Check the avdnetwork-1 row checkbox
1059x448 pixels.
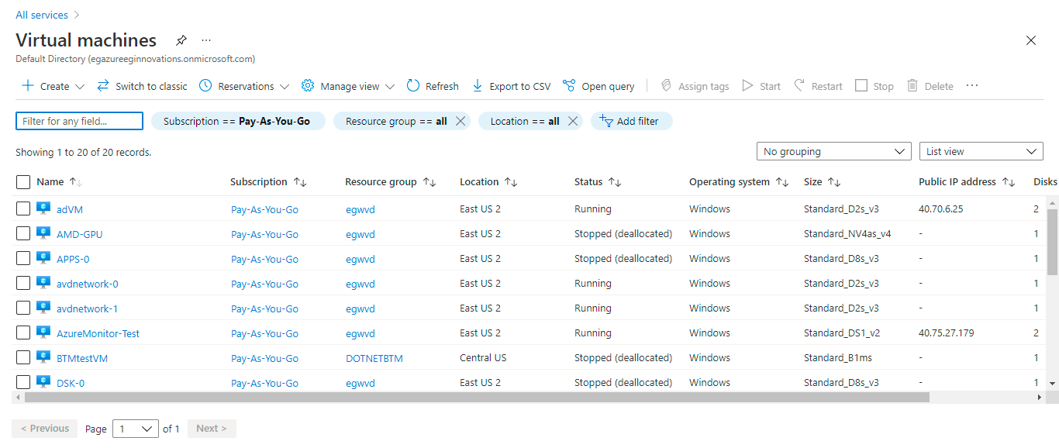(23, 308)
